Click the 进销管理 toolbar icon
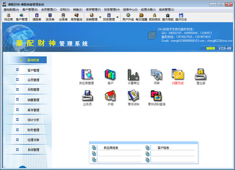The image size is (235, 170). pos(92,17)
